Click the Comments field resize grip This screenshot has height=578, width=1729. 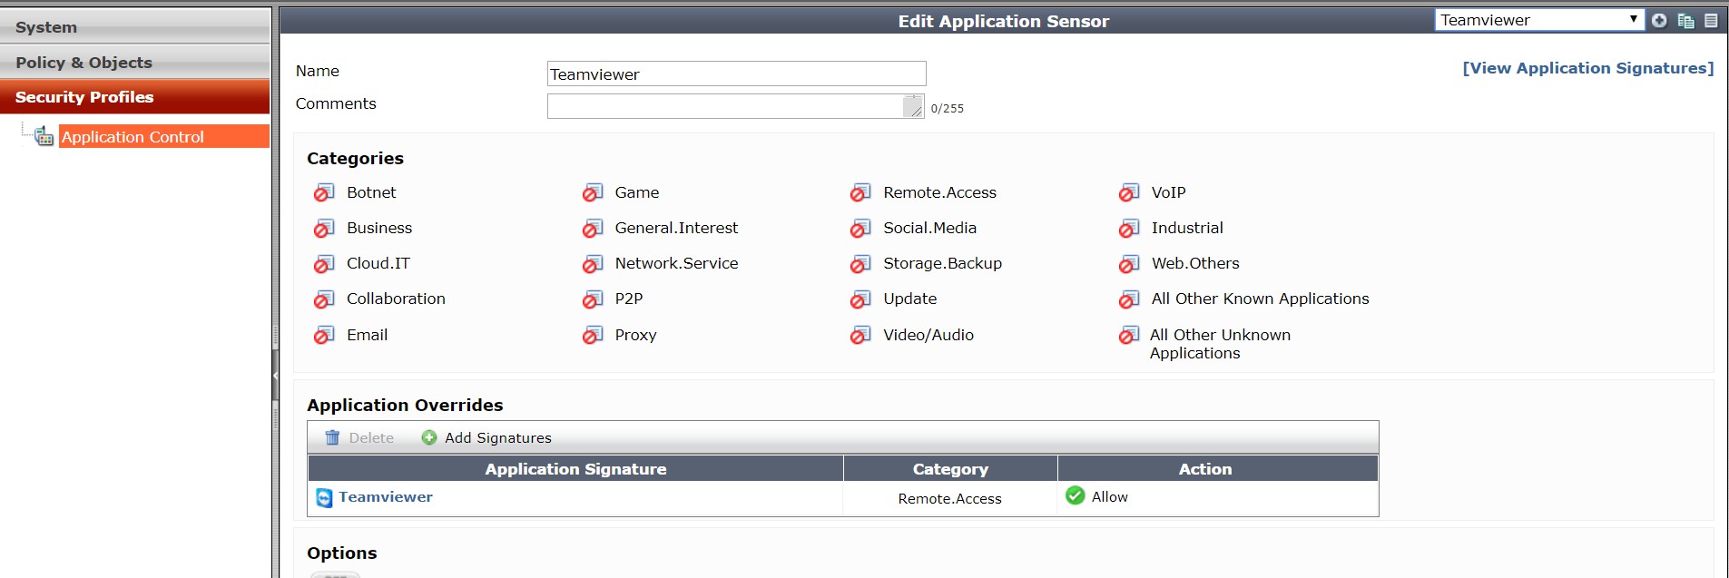tap(914, 108)
